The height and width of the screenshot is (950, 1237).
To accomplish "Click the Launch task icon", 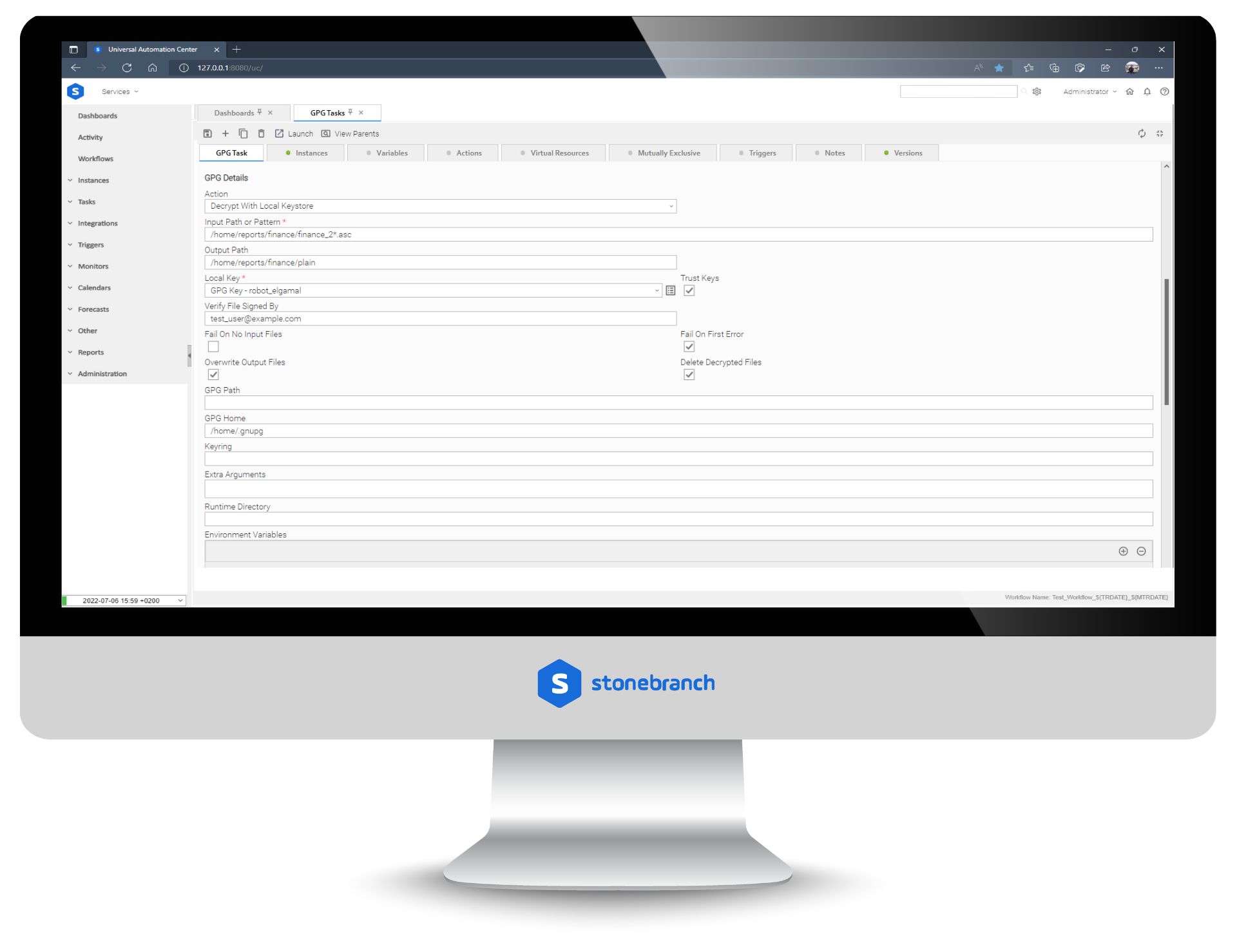I will pyautogui.click(x=280, y=133).
